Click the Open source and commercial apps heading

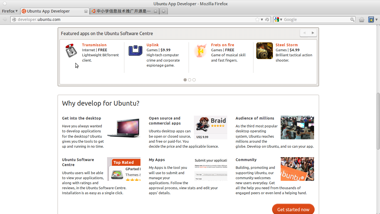(x=165, y=121)
